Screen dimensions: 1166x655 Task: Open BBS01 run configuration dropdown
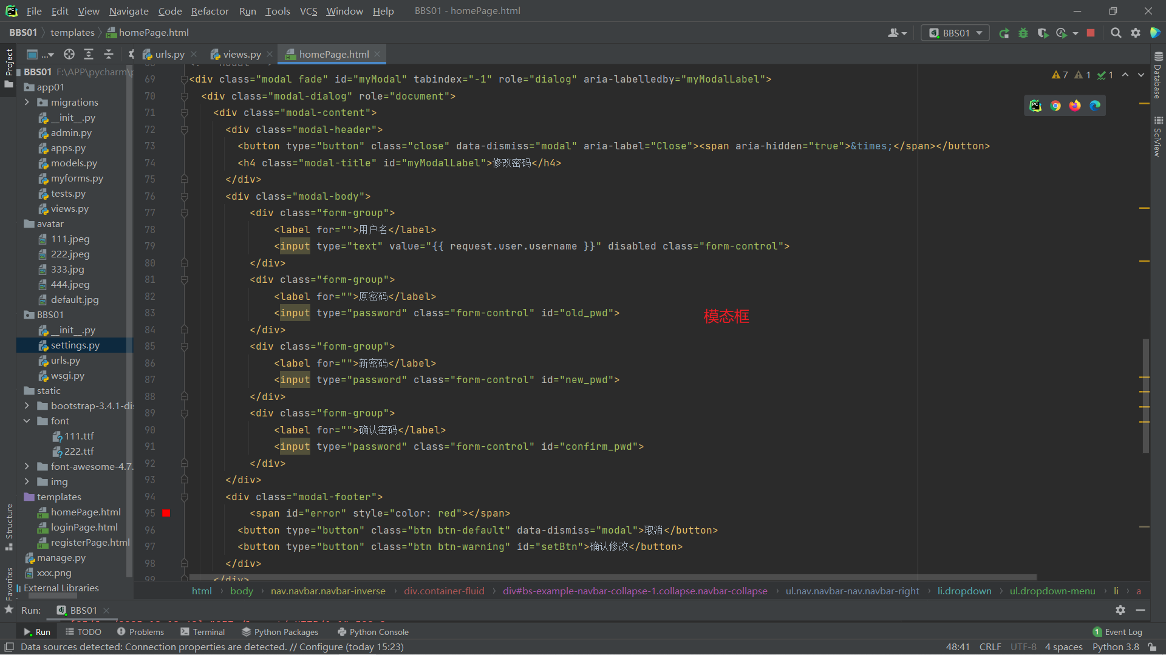955,33
